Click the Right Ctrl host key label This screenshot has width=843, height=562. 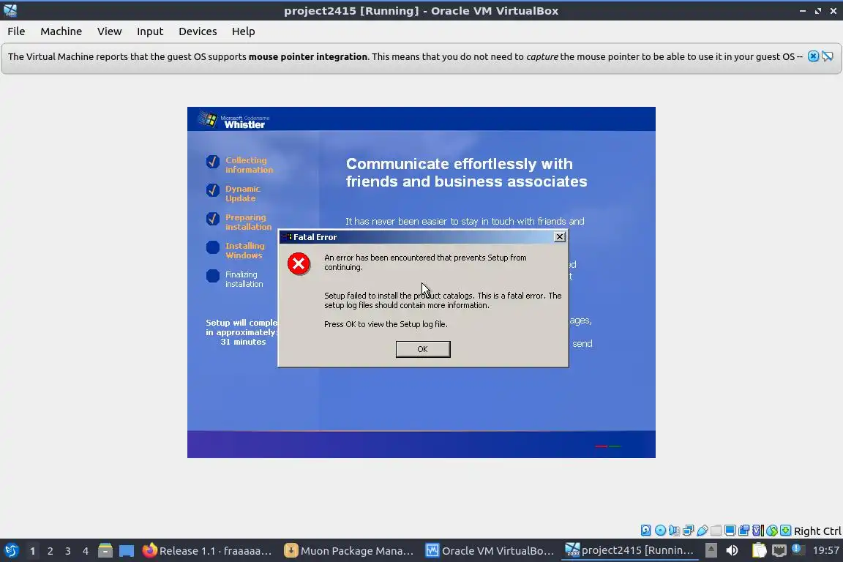[x=817, y=531]
